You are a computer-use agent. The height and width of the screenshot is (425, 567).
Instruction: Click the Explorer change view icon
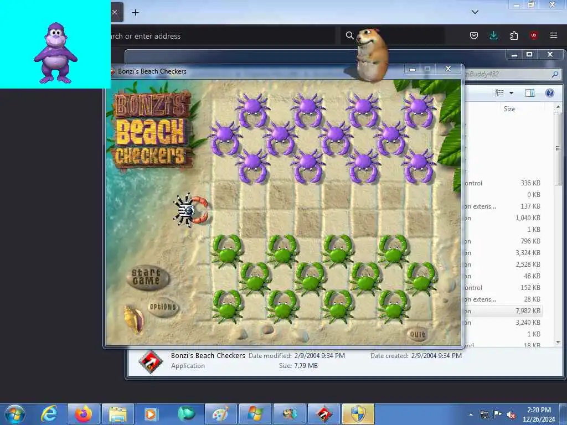499,93
